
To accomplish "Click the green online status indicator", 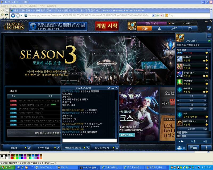I will click(209, 41).
